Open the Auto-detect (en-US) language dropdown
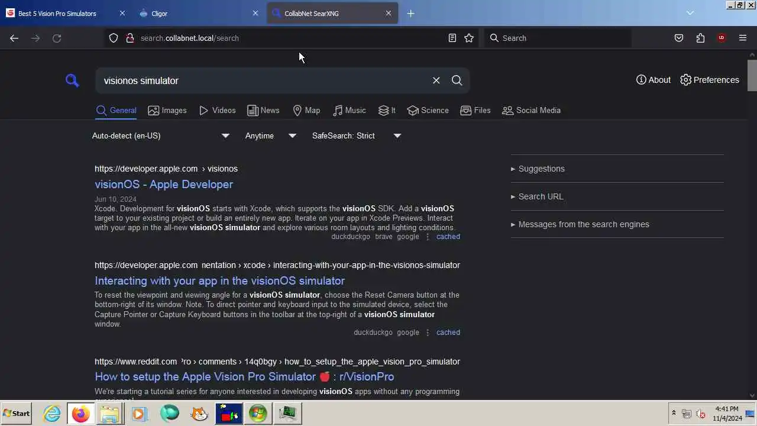Screen dimensions: 757x426 pyautogui.click(x=160, y=135)
